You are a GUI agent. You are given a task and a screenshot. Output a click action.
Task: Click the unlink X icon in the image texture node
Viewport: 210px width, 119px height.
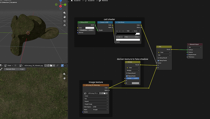click(x=107, y=93)
